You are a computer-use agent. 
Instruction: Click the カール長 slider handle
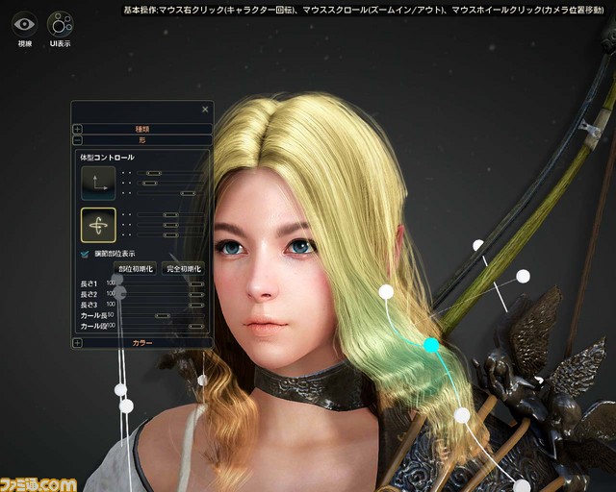pyautogui.click(x=163, y=316)
